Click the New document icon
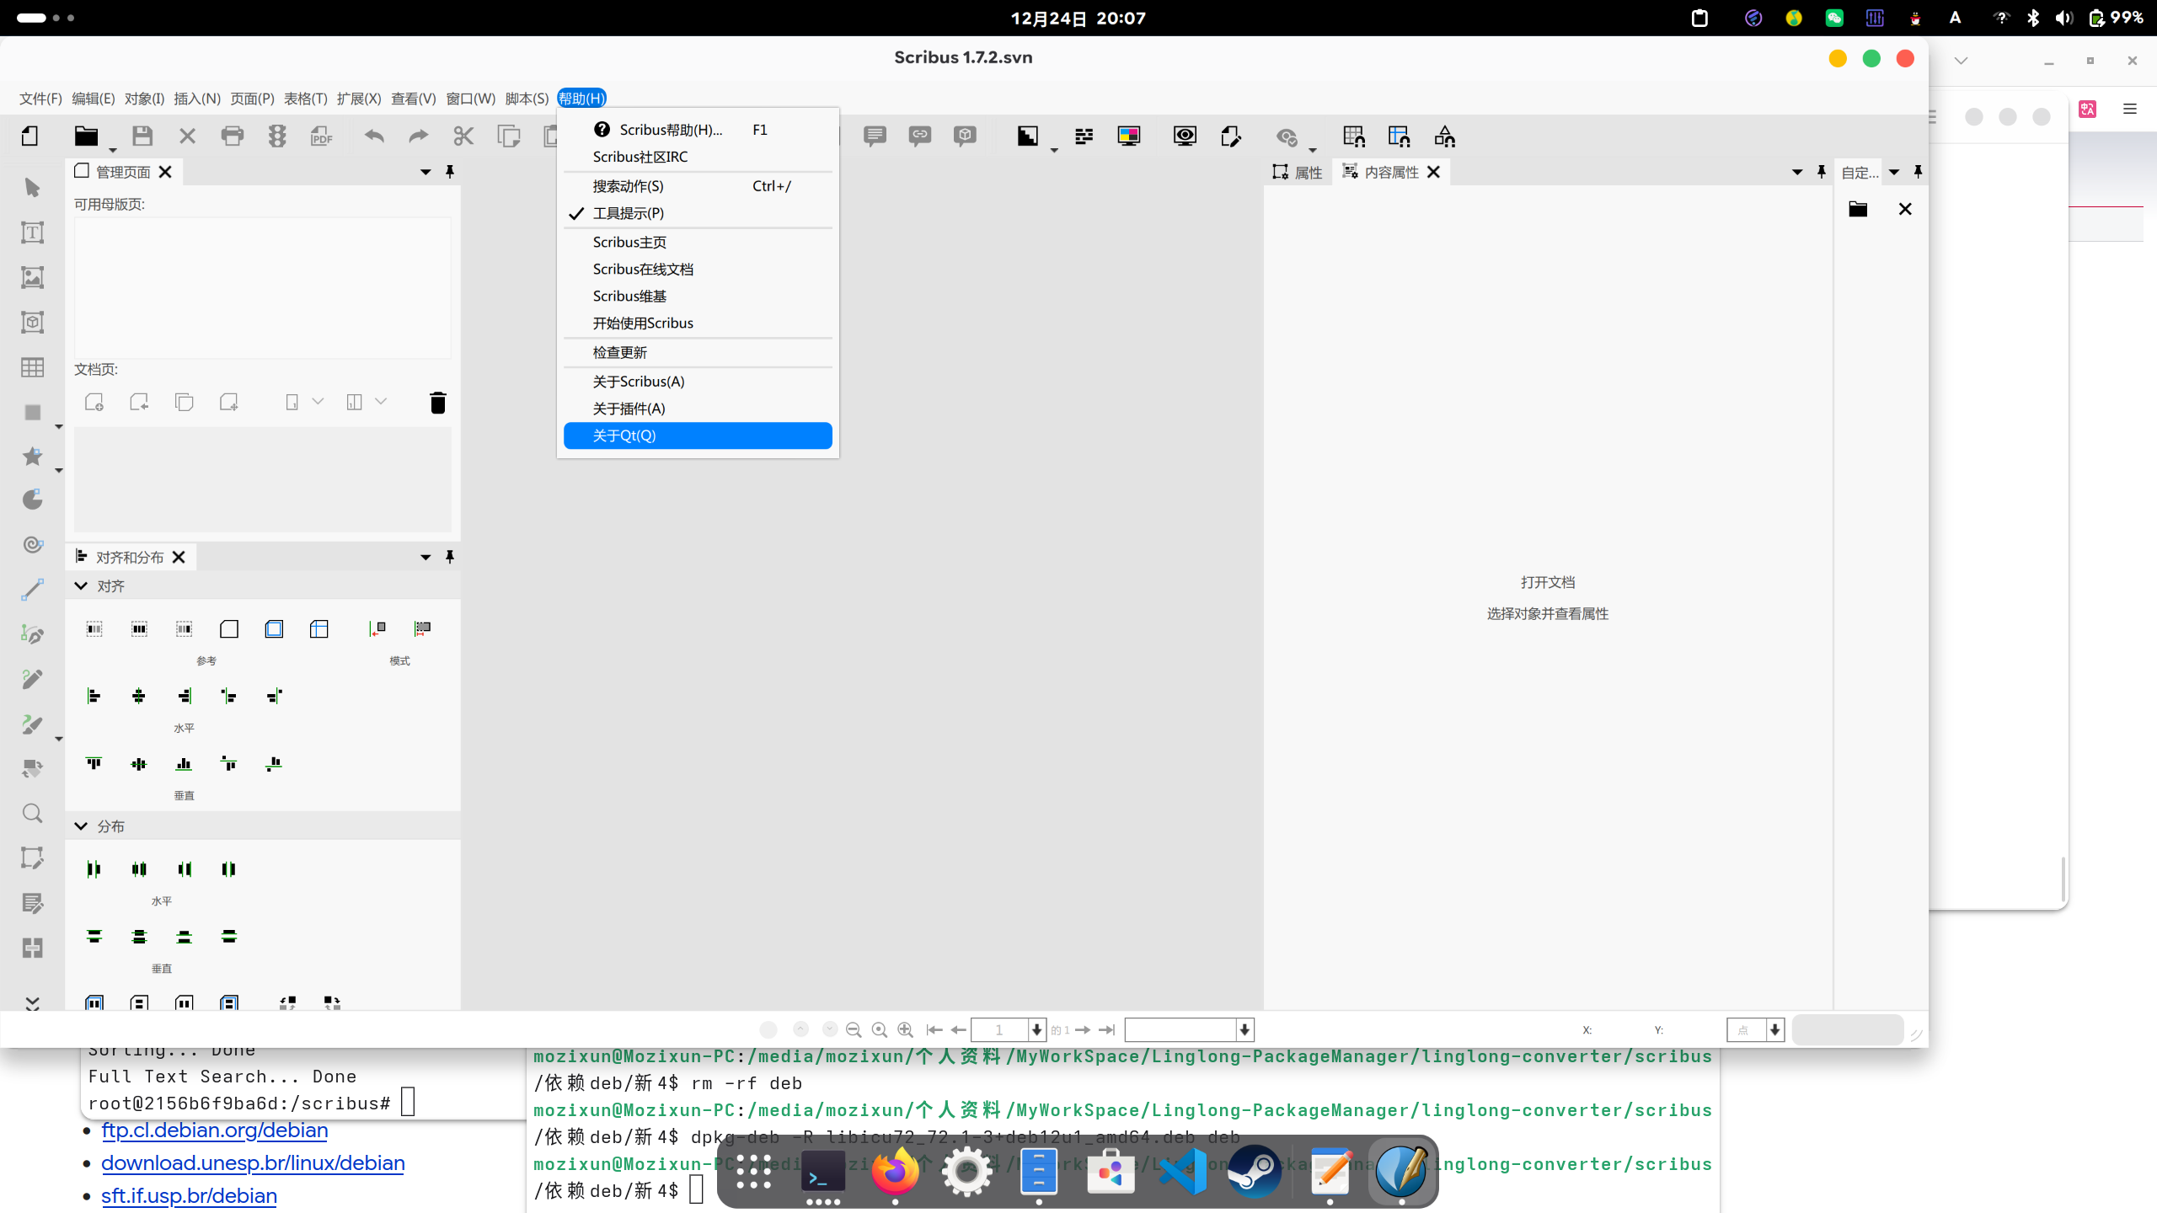2157x1213 pixels. tap(30, 136)
